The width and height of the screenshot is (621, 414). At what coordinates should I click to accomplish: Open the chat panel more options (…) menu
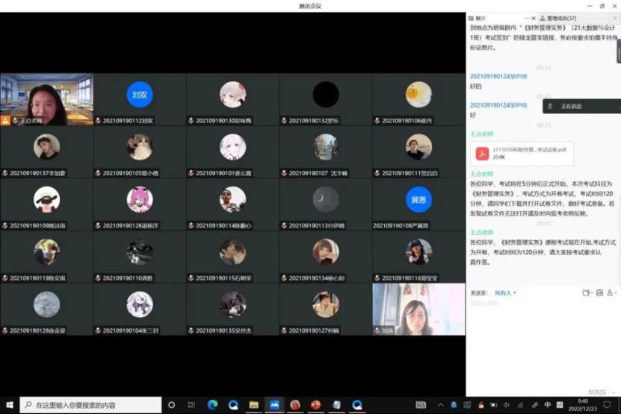528,18
